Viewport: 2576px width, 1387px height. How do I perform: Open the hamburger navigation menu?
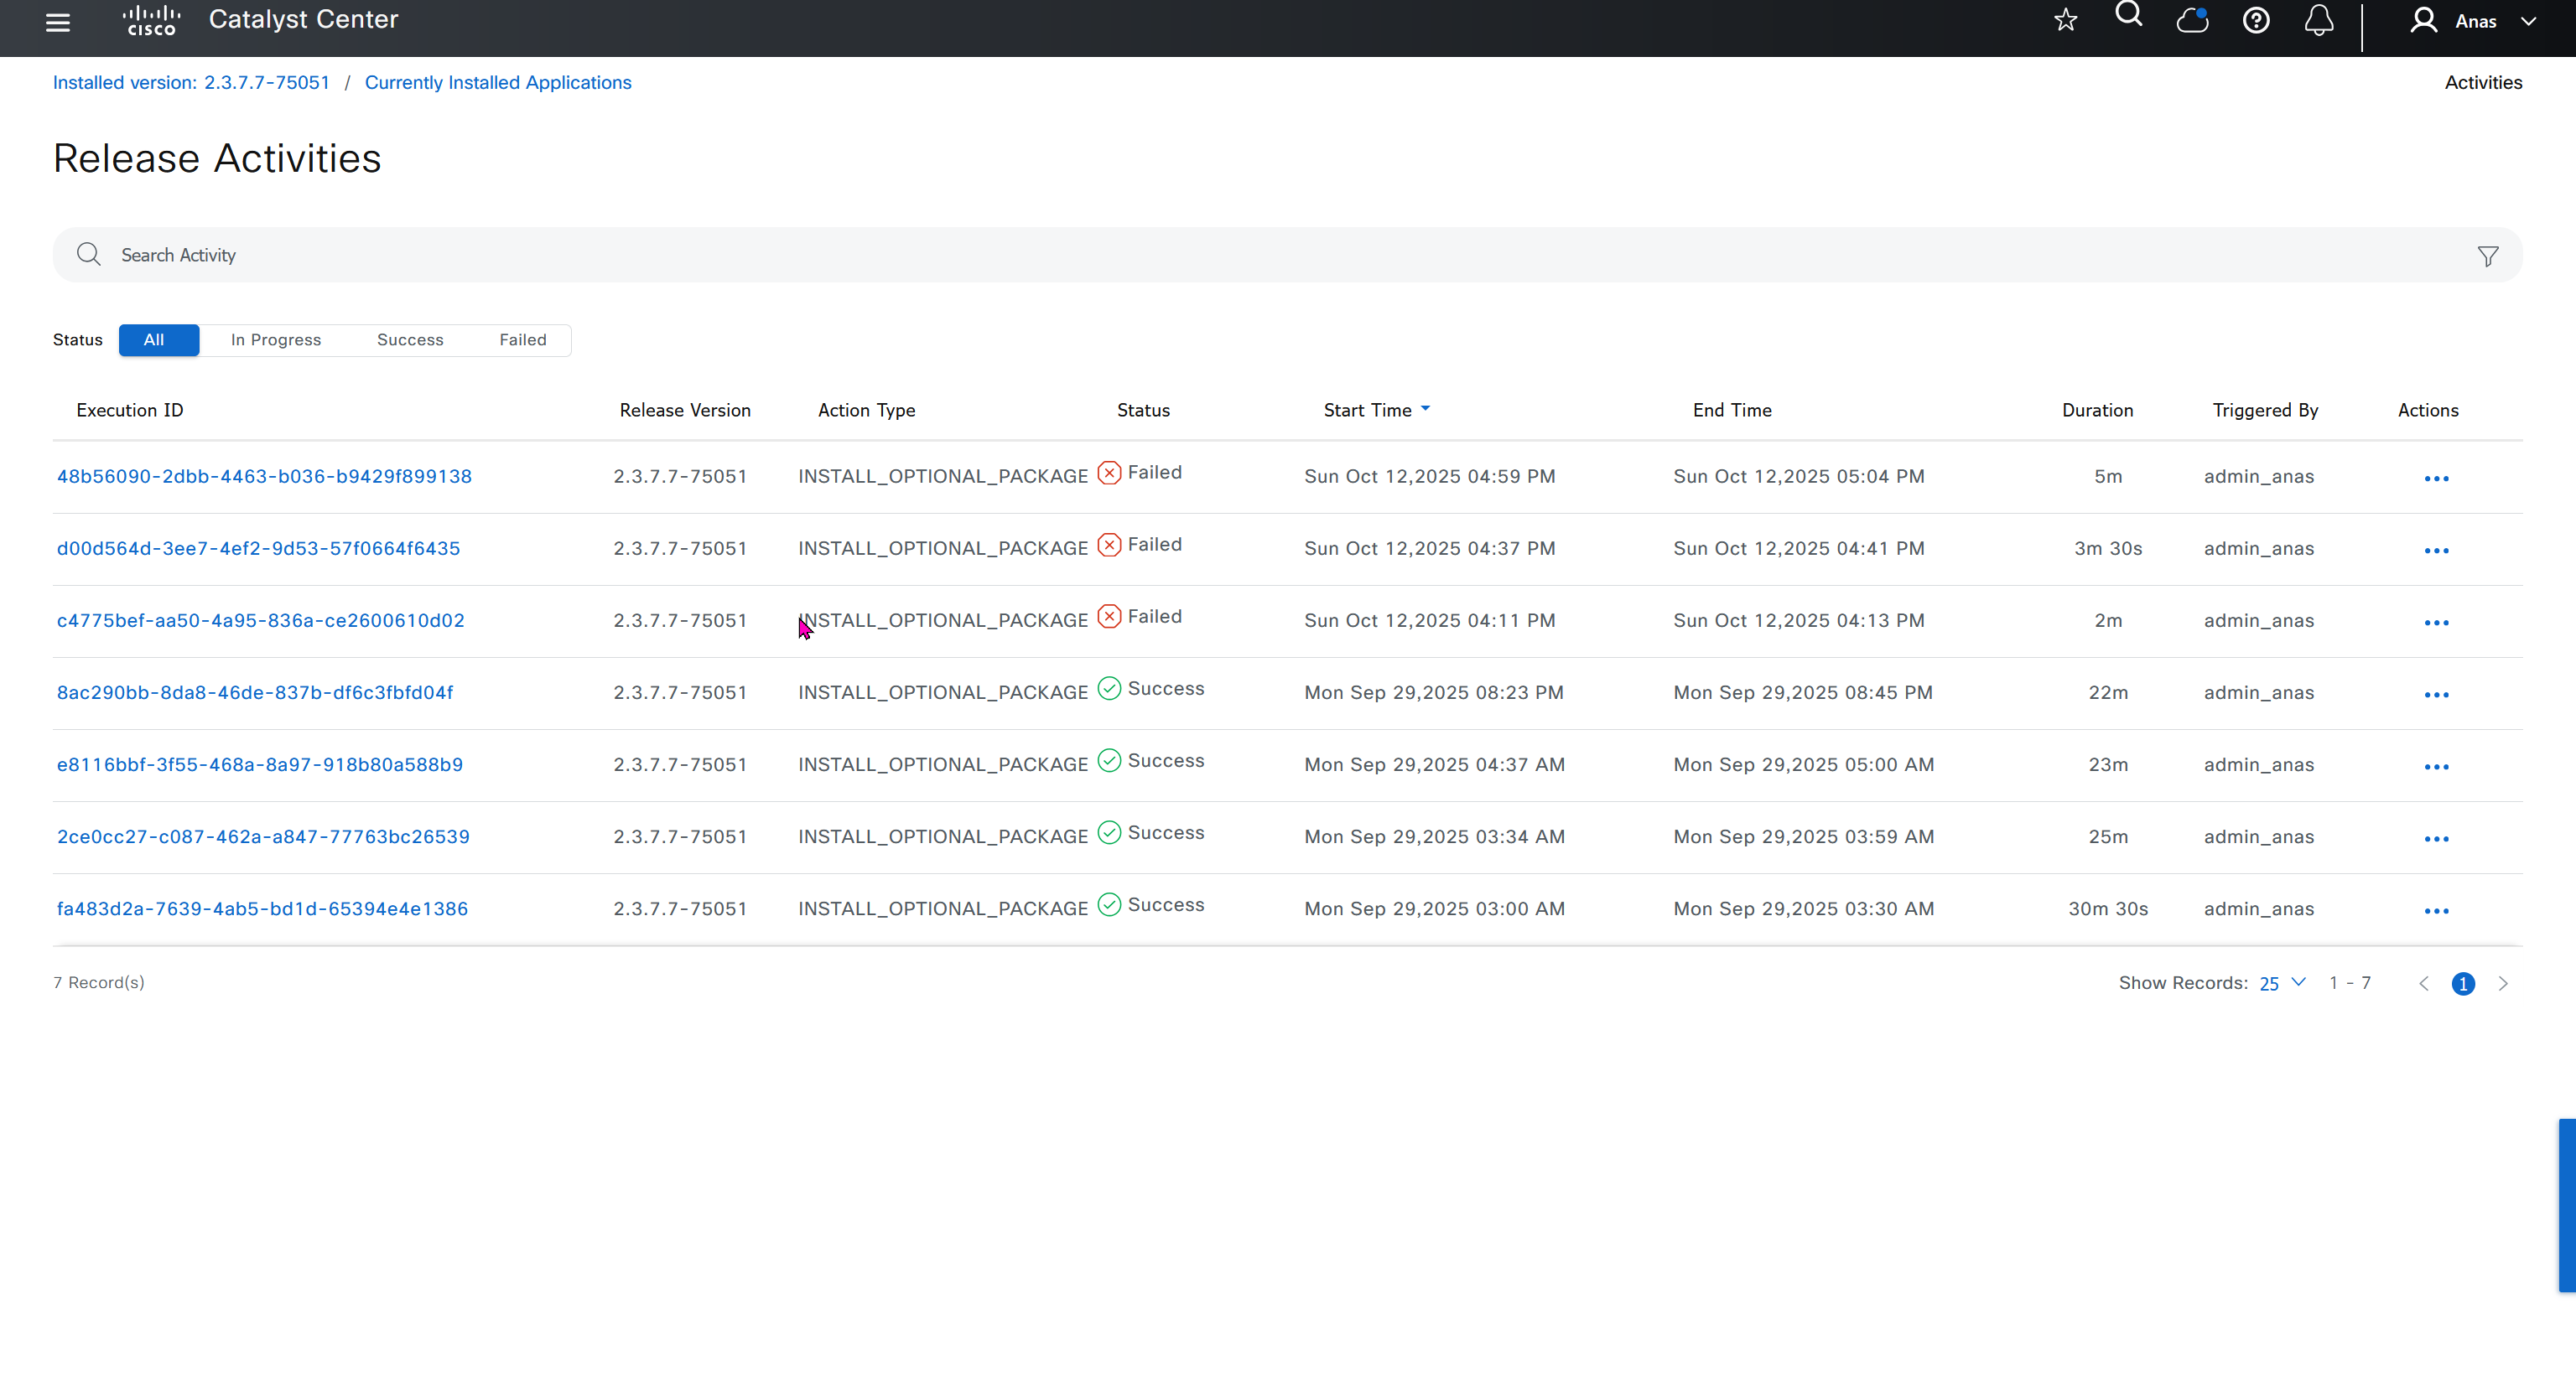(58, 22)
